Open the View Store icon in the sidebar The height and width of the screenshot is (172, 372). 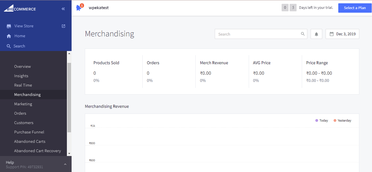9,26
